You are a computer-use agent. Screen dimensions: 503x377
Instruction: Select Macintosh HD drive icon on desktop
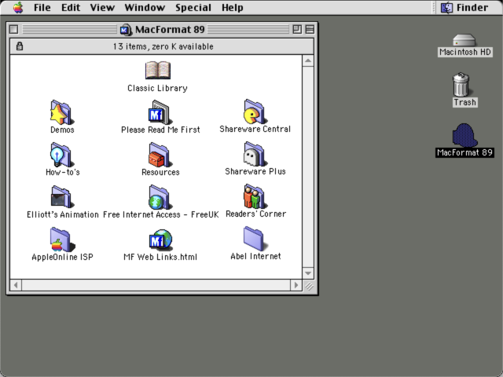(464, 40)
